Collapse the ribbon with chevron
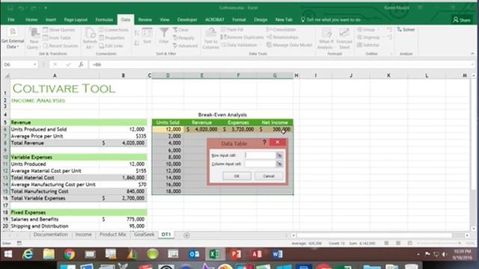Image resolution: width=479 pixels, height=269 pixels. [472, 54]
